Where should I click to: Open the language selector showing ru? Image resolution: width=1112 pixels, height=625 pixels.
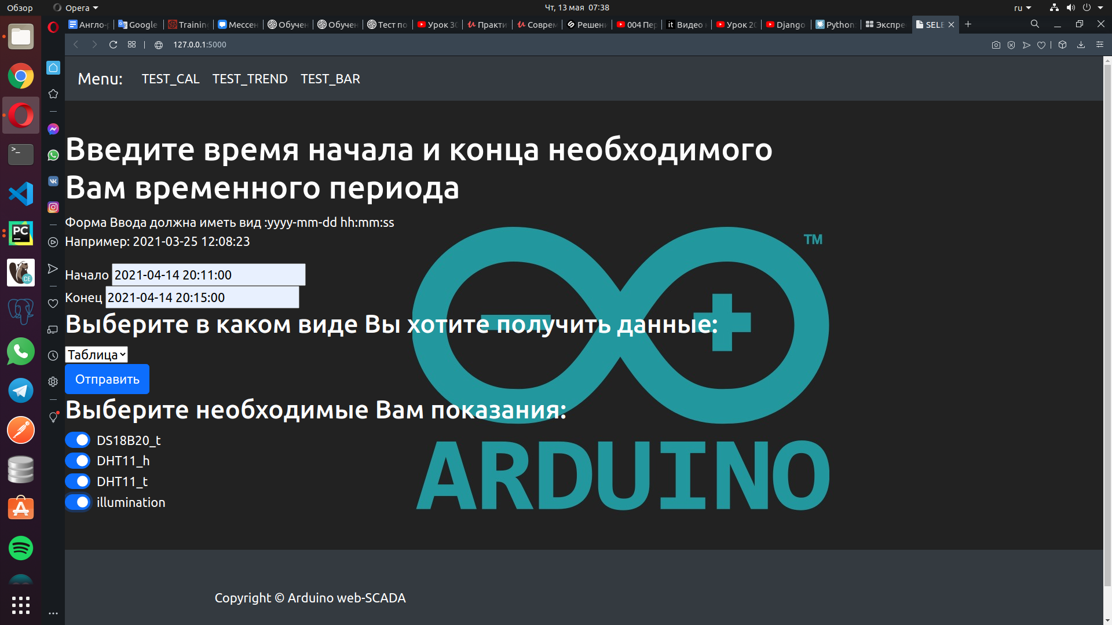[1023, 8]
